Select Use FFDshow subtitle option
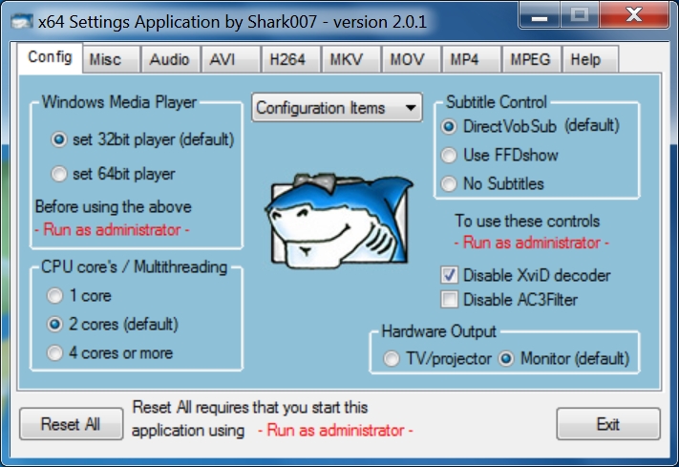Image resolution: width=679 pixels, height=467 pixels. pos(449,155)
